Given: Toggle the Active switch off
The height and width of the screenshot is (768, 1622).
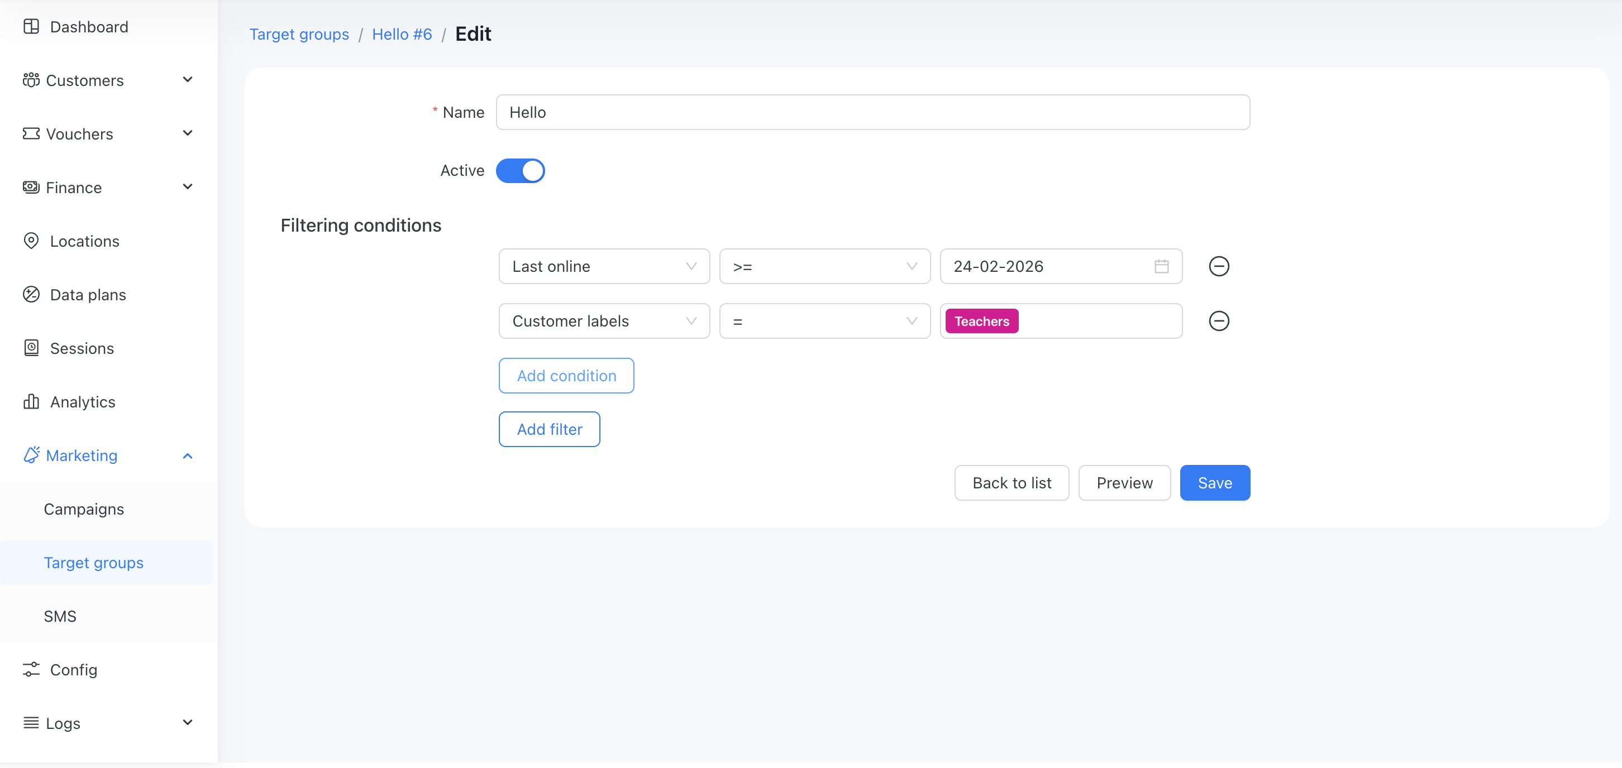Looking at the screenshot, I should pyautogui.click(x=520, y=170).
